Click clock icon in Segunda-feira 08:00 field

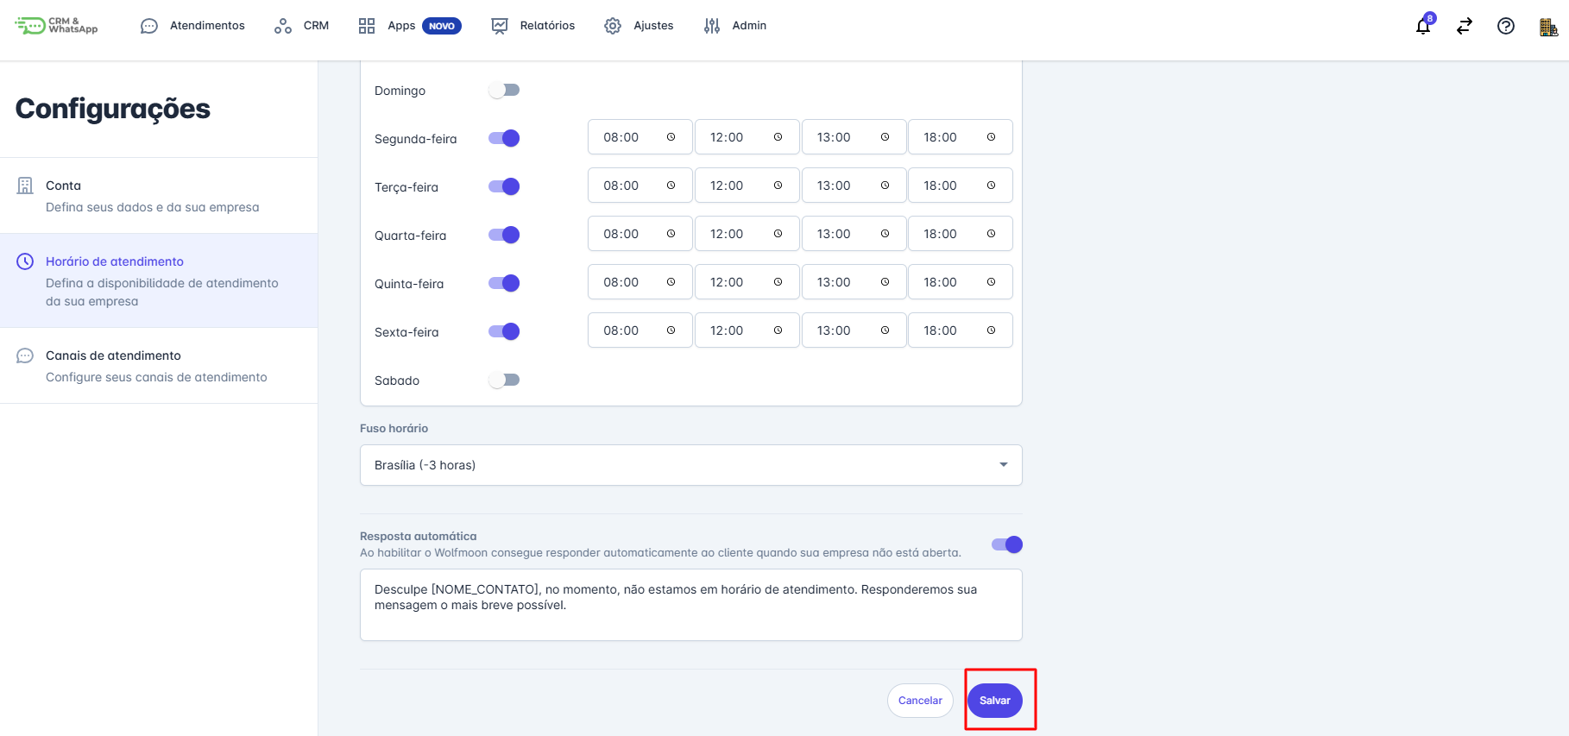[671, 137]
